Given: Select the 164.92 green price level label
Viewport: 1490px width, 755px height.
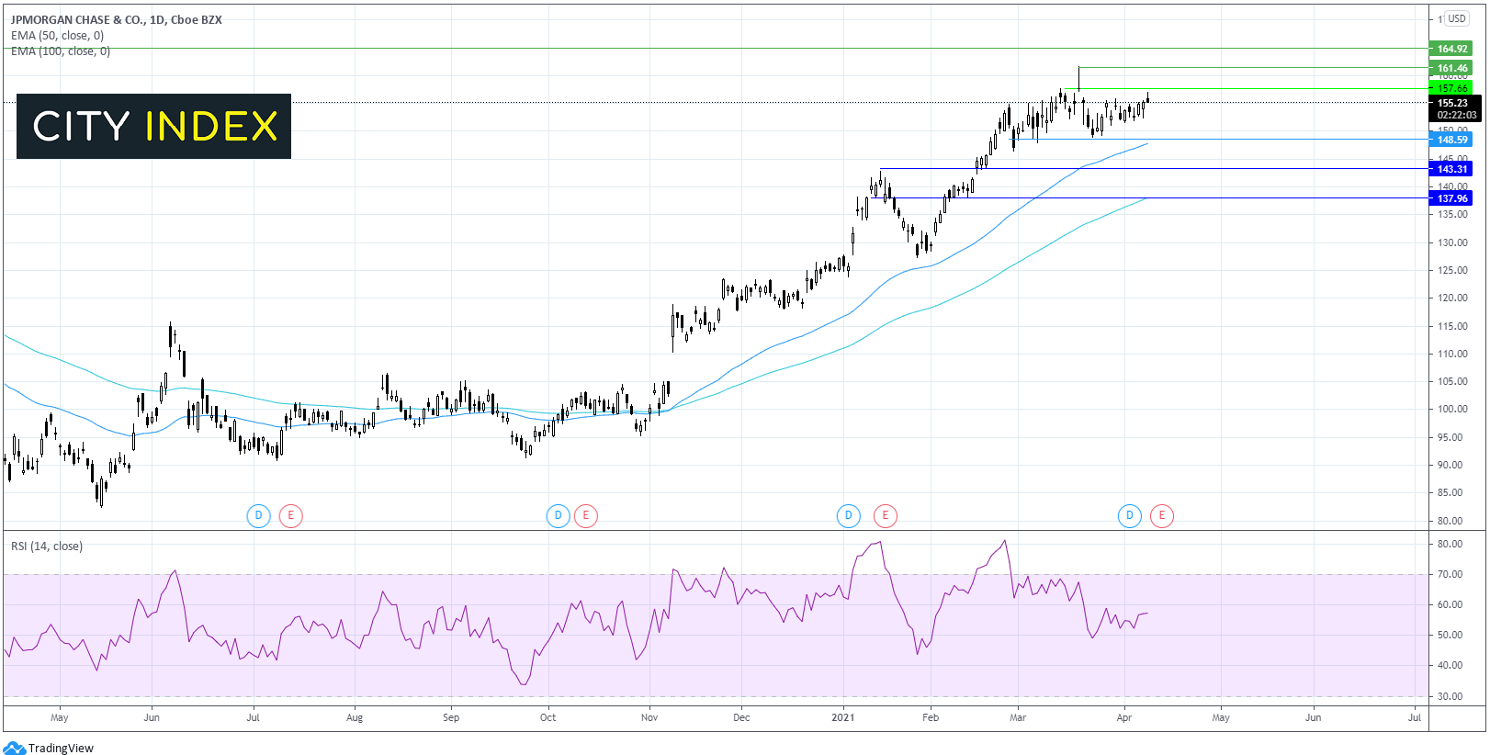Looking at the screenshot, I should 1451,49.
